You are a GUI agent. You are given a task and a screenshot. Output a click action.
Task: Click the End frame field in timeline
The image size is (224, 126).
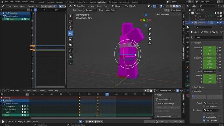pyautogui.click(x=178, y=121)
